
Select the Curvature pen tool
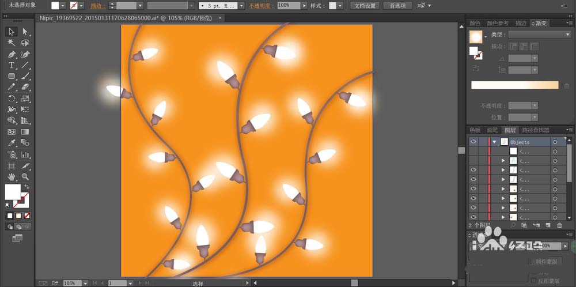coord(25,54)
